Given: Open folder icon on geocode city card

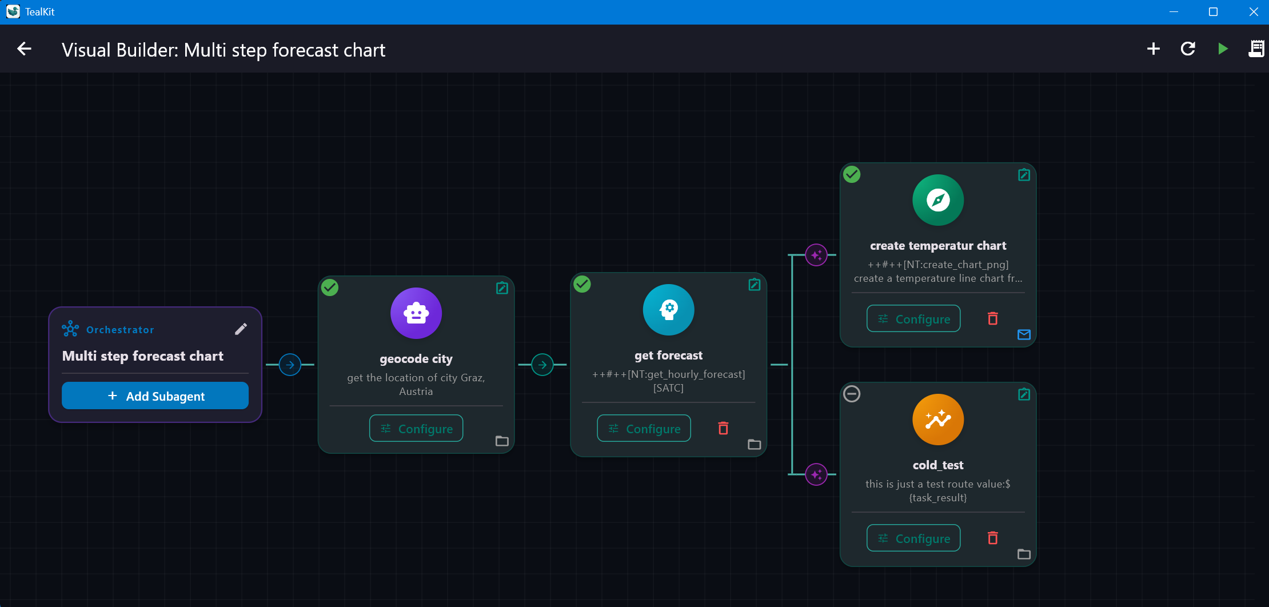Looking at the screenshot, I should click(502, 441).
